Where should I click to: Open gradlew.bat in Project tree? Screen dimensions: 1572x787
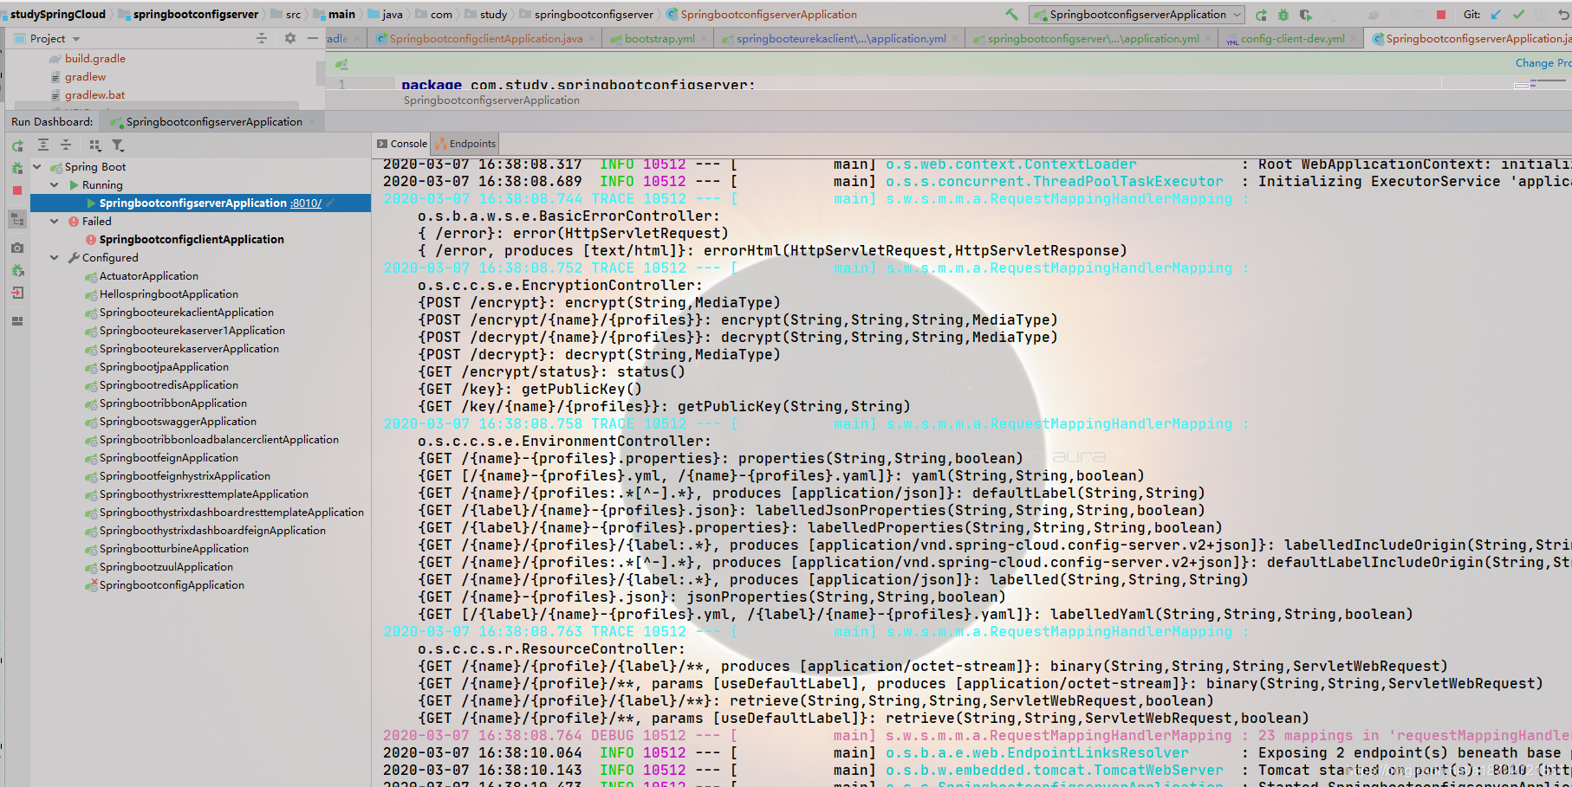point(94,95)
